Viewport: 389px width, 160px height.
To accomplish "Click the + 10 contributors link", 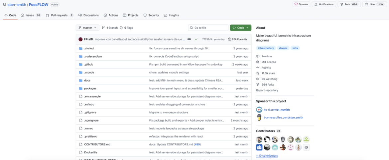I will [267, 156].
